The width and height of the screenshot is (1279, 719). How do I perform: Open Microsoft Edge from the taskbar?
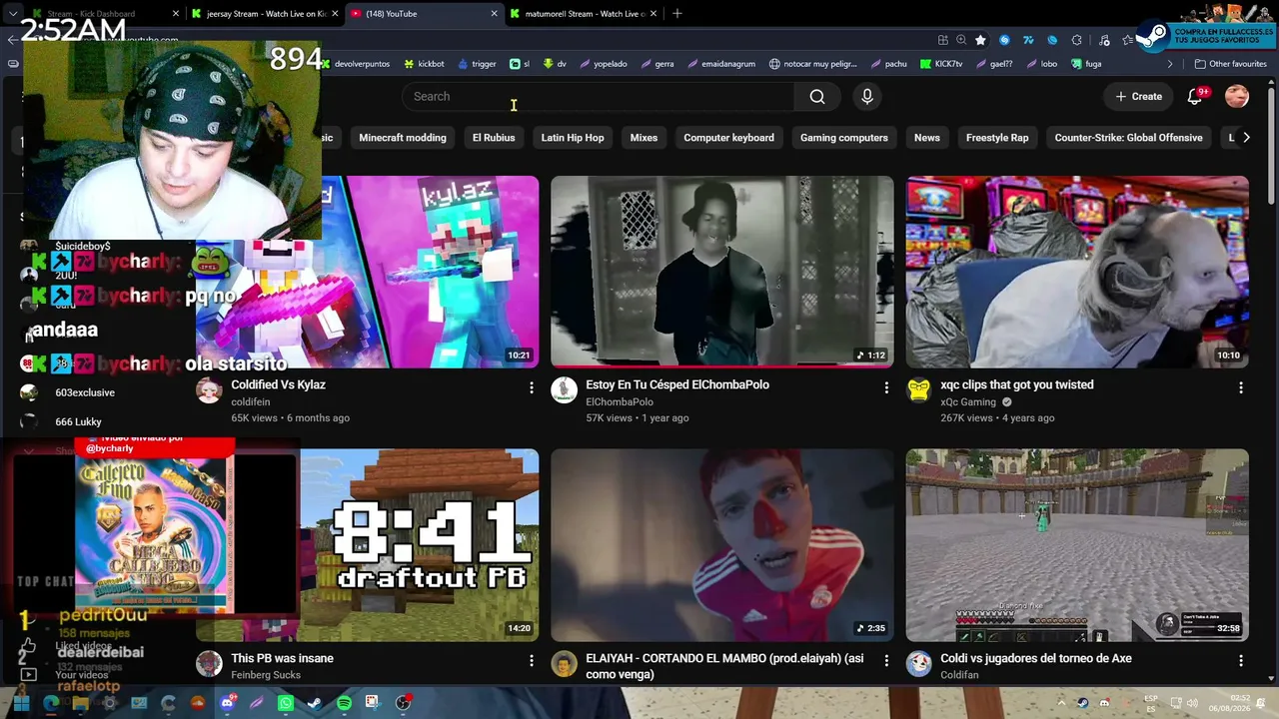(51, 703)
